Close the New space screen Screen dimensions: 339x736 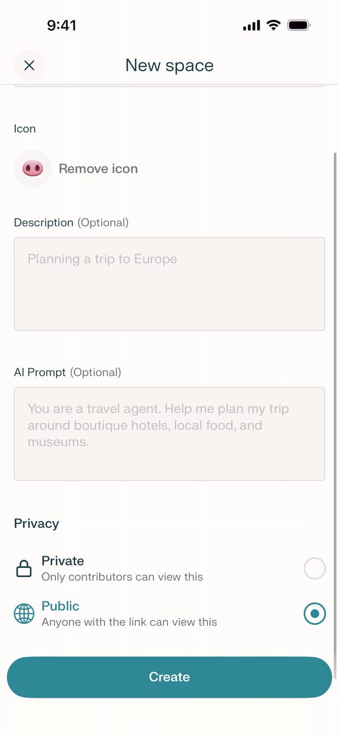click(x=29, y=65)
